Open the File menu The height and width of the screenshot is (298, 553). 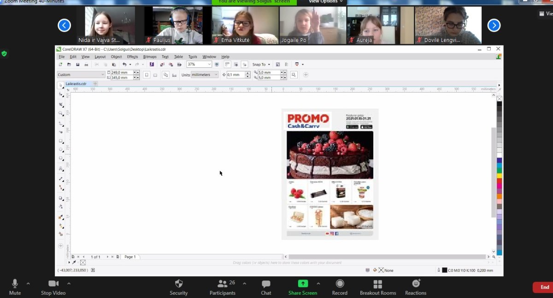tap(61, 57)
